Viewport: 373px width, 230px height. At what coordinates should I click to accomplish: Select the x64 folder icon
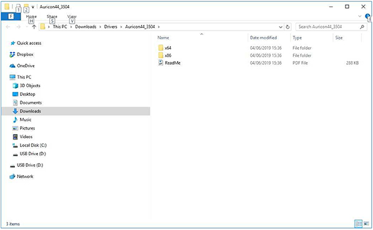[161, 48]
